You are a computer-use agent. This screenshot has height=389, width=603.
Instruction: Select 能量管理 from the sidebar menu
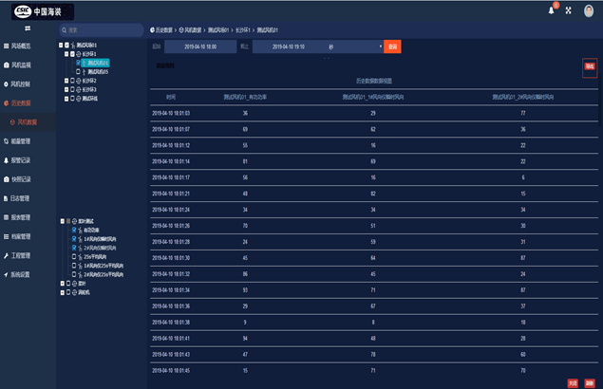[x=23, y=140]
